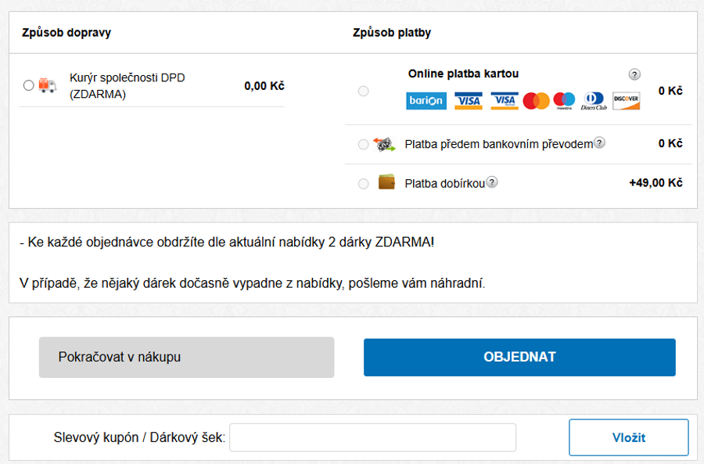Click the Mastercard icon
Image resolution: width=704 pixels, height=464 pixels.
(x=535, y=101)
